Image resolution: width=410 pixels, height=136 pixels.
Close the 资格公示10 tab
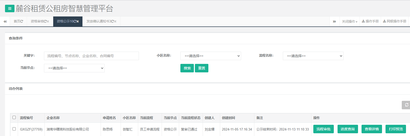[77, 21]
